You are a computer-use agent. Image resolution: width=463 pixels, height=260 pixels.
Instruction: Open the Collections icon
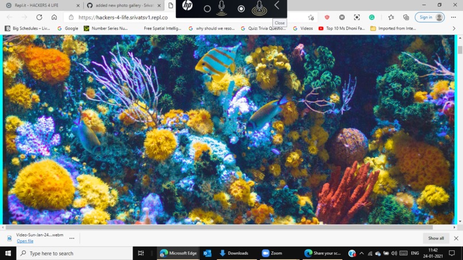point(406,17)
